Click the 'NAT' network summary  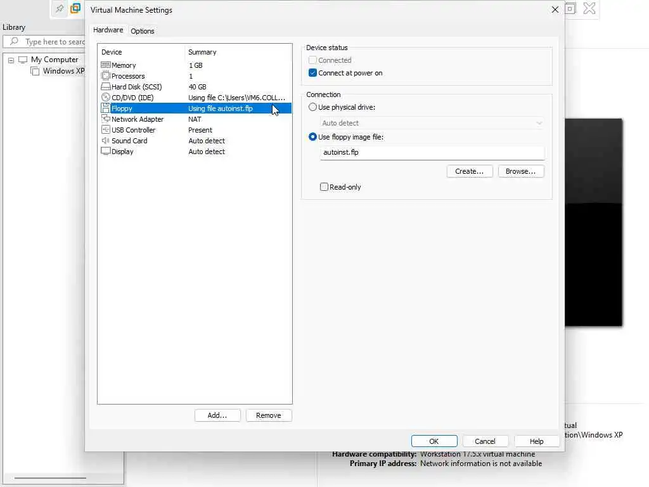[x=195, y=119]
